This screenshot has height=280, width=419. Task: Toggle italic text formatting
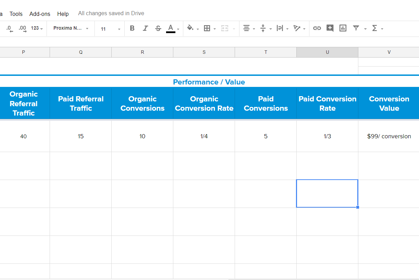click(145, 28)
